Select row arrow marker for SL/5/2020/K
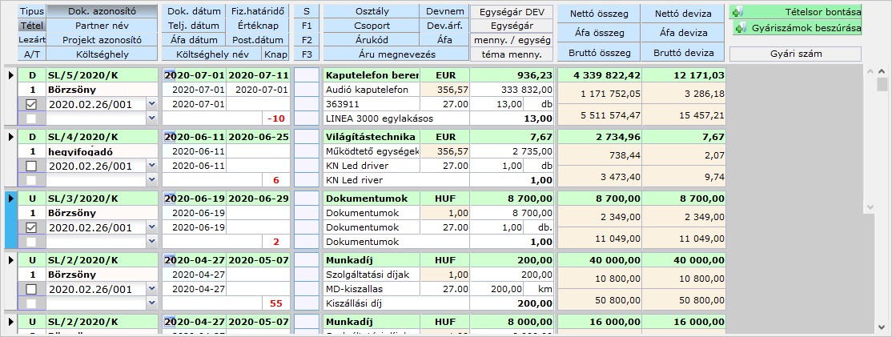 [10, 75]
